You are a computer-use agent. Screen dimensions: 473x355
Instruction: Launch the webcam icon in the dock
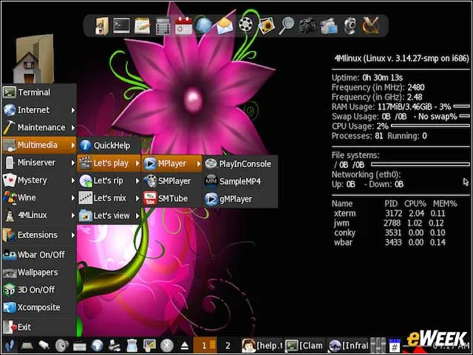tap(350, 25)
